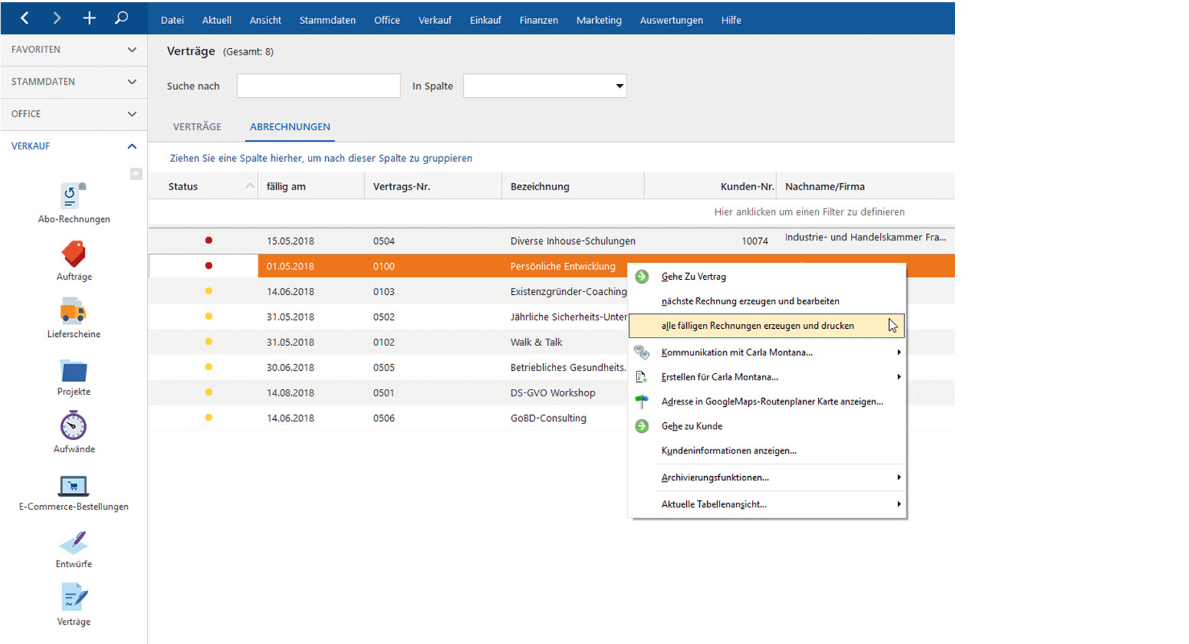
Task: Click customer number 10074
Action: [755, 241]
